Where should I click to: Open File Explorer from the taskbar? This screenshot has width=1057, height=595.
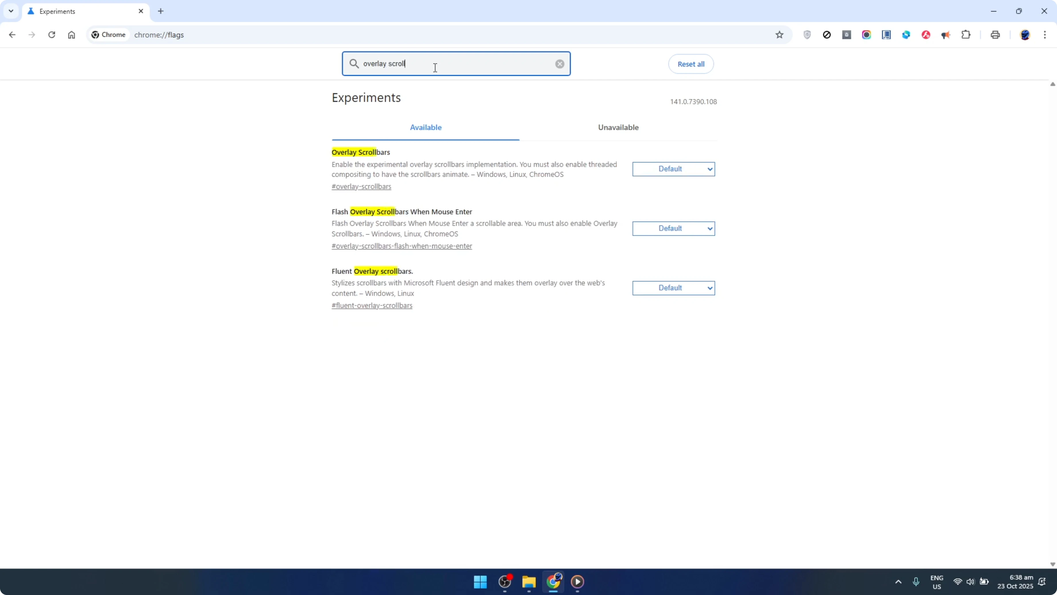[x=528, y=582]
